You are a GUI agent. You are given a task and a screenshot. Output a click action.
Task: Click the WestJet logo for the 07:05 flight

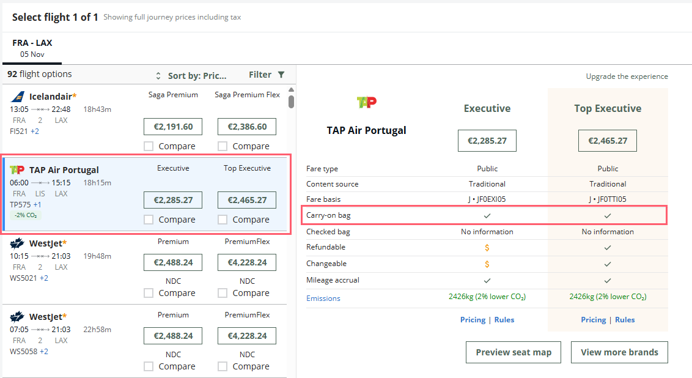[x=17, y=316]
